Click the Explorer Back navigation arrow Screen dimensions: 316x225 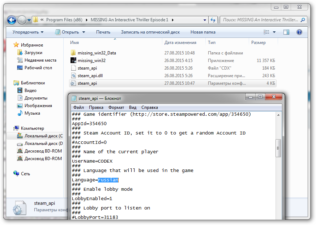pyautogui.click(x=12, y=20)
